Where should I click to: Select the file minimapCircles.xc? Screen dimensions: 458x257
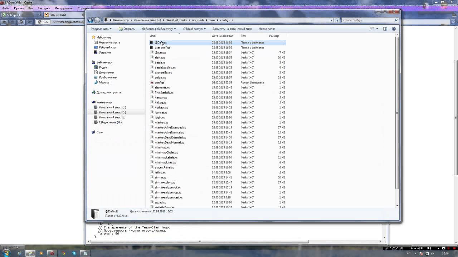pos(166,152)
